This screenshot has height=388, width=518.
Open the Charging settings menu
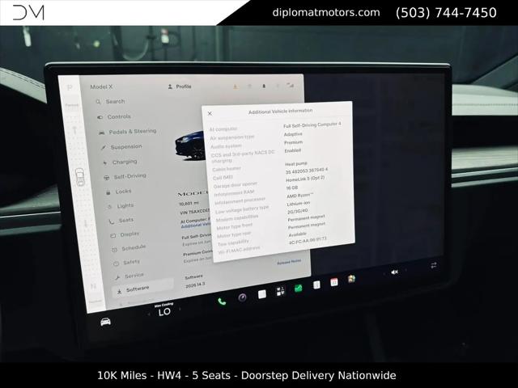(121, 162)
